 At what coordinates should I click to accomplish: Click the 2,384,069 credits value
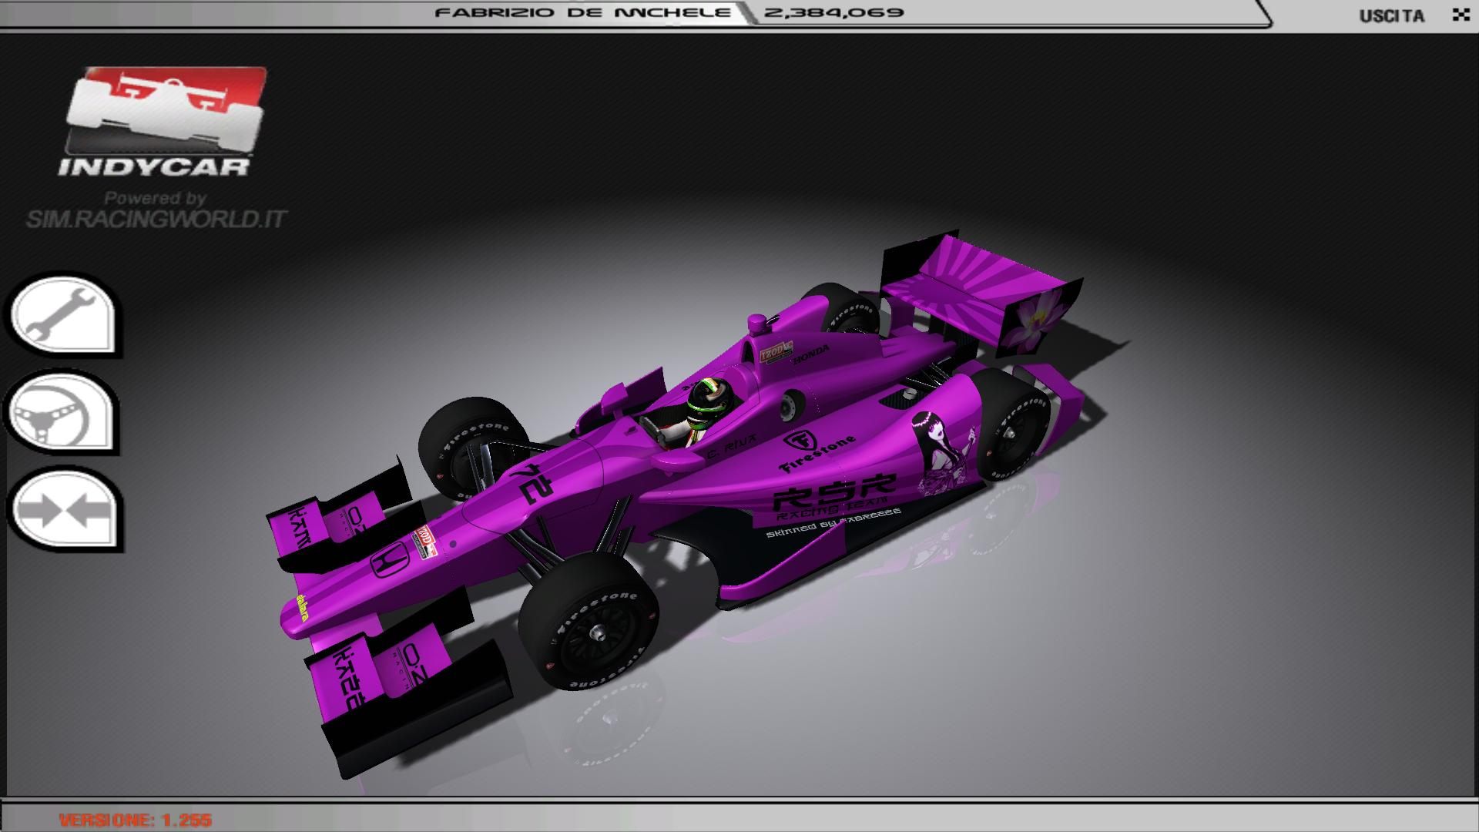click(834, 12)
